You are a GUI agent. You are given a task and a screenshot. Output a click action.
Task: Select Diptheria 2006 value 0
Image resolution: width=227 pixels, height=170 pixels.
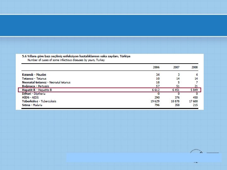coord(159,94)
